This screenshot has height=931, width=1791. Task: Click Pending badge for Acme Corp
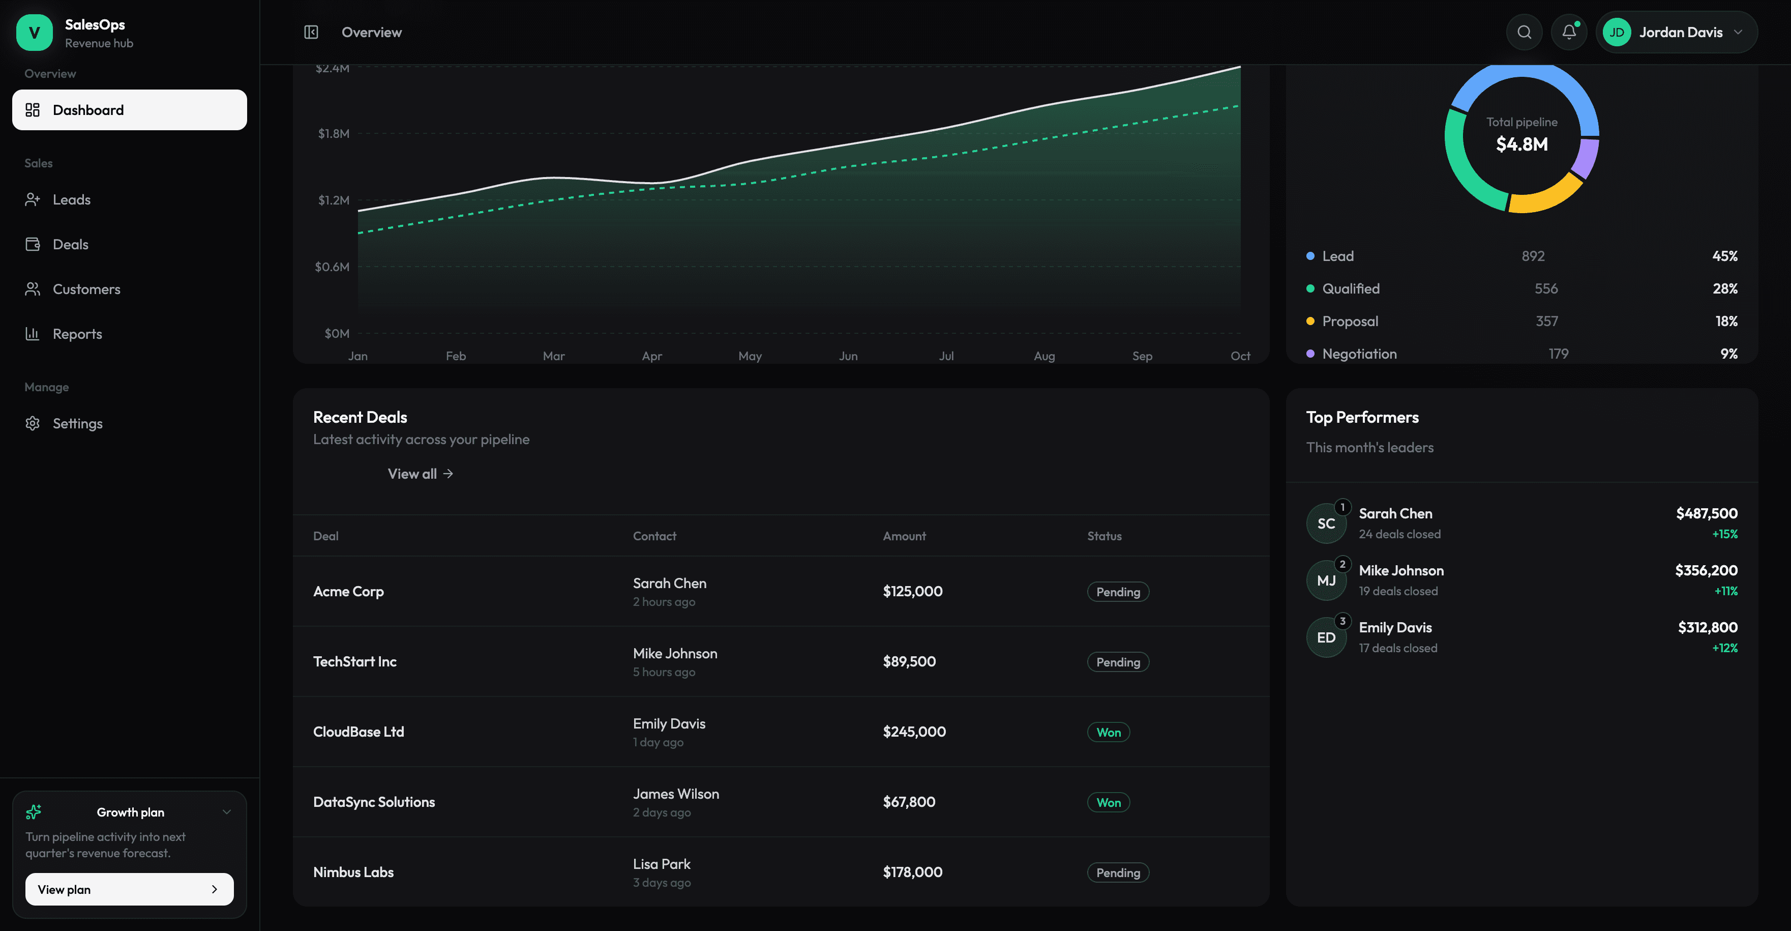pyautogui.click(x=1118, y=592)
